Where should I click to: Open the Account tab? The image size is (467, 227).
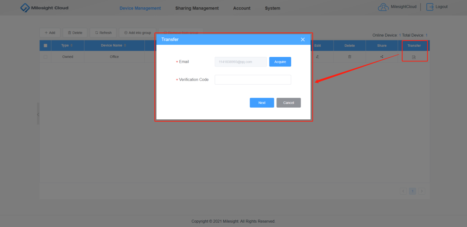click(x=242, y=8)
